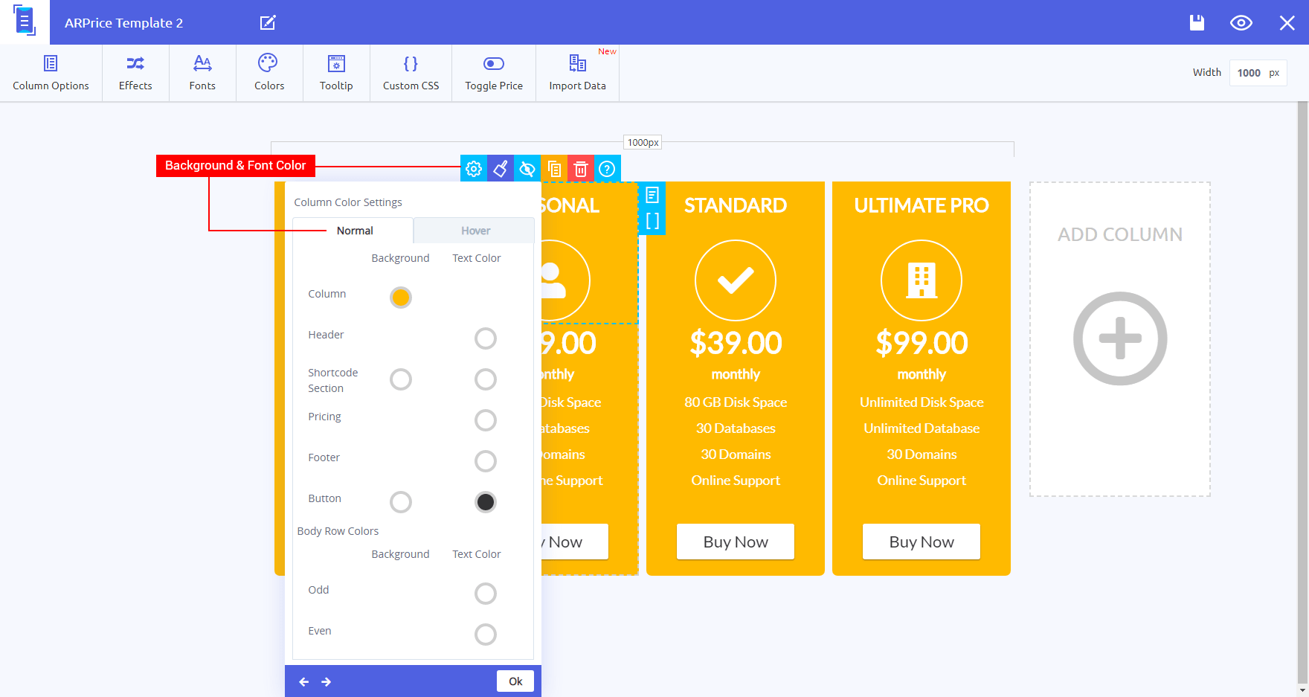The width and height of the screenshot is (1309, 697).
Task: Select the STANDARD column title
Action: pyautogui.click(x=736, y=205)
